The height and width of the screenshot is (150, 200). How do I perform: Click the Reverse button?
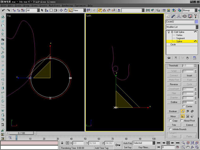pos(174,84)
